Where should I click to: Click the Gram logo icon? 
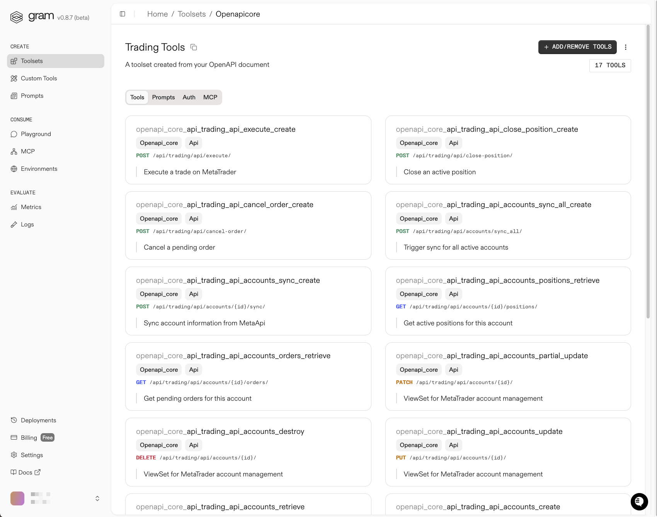point(17,17)
